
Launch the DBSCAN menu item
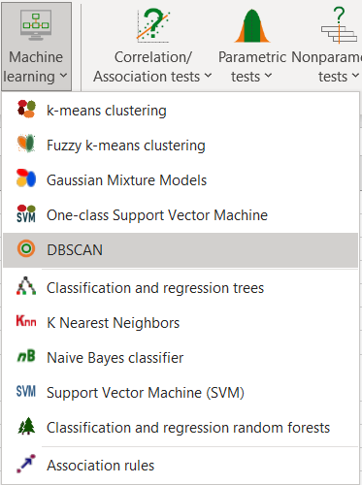point(181,250)
